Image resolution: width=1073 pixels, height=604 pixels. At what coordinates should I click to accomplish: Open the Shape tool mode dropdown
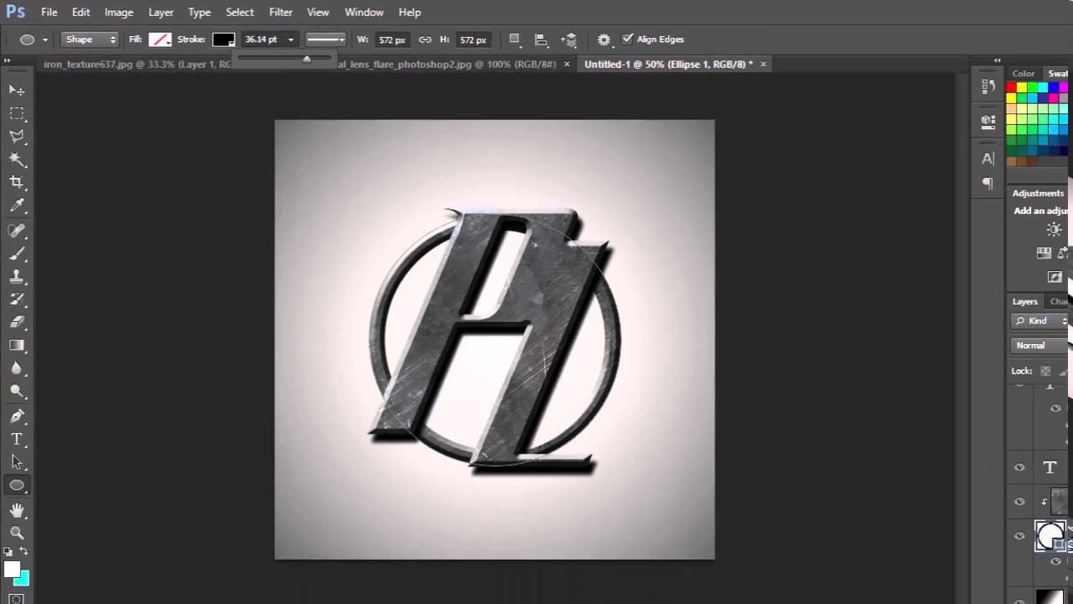pos(90,39)
